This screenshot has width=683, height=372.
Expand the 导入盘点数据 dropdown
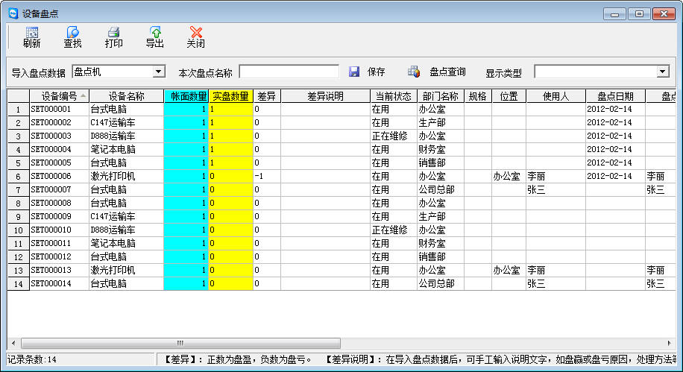158,72
